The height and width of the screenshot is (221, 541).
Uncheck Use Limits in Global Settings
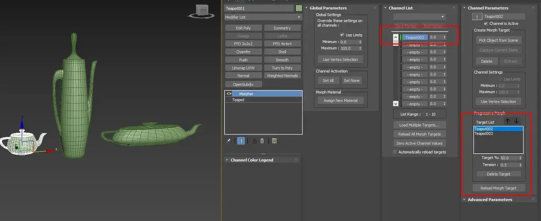pyautogui.click(x=342, y=35)
